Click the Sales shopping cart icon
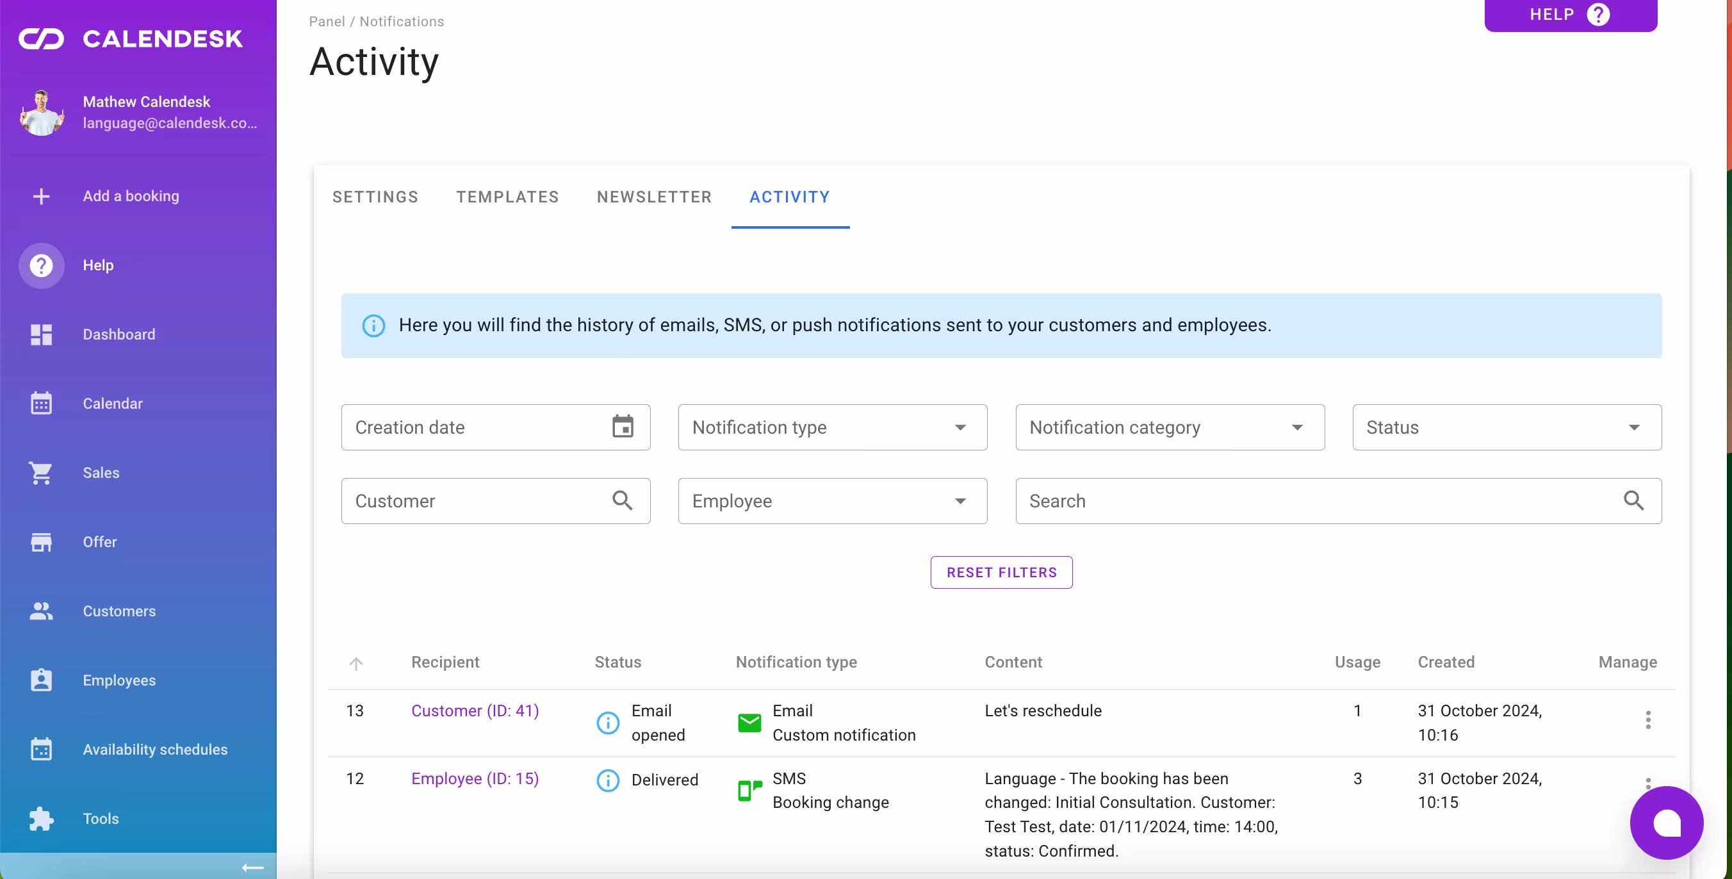Viewport: 1732px width, 879px height. pyautogui.click(x=41, y=473)
